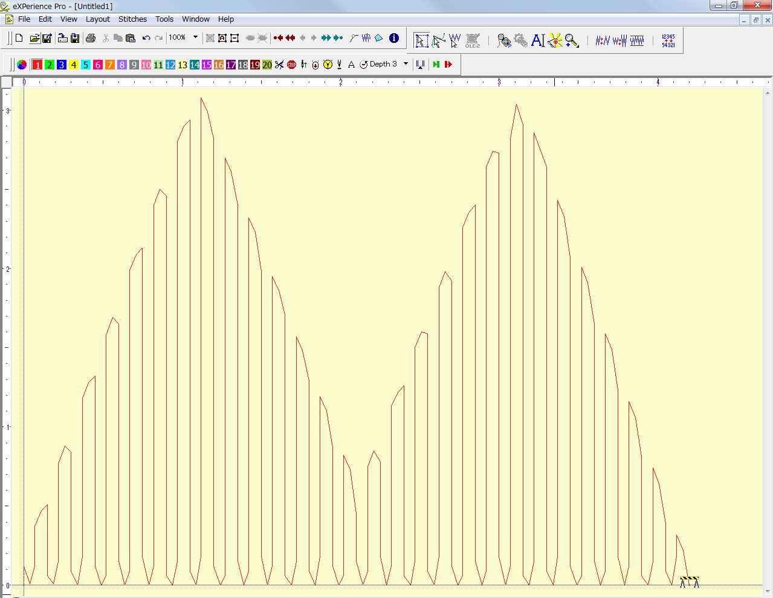Screen dimensions: 773x598
Task: Open the lettering 'A' text tool
Action: [x=538, y=40]
